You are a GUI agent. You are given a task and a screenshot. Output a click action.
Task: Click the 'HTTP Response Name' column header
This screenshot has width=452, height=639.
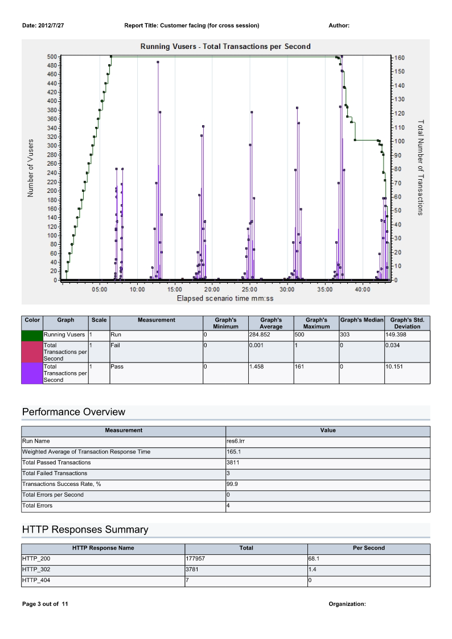pyautogui.click(x=103, y=548)
